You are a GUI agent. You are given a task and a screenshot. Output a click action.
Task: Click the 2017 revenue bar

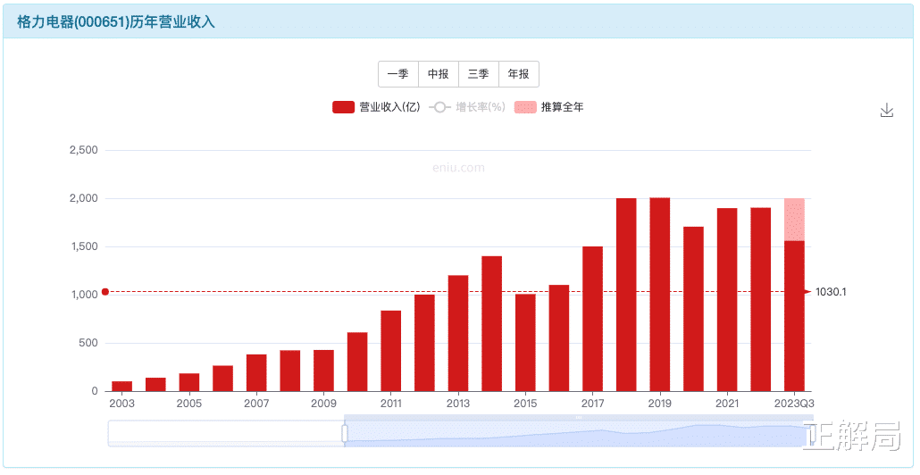pos(592,319)
